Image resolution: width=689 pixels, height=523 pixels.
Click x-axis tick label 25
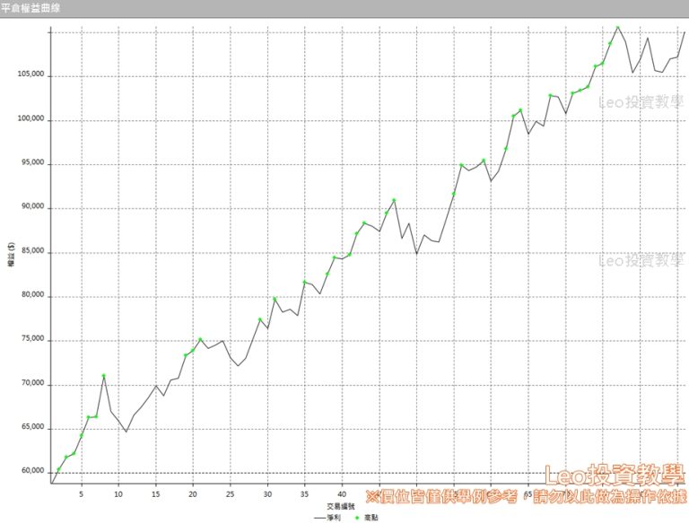coord(230,494)
